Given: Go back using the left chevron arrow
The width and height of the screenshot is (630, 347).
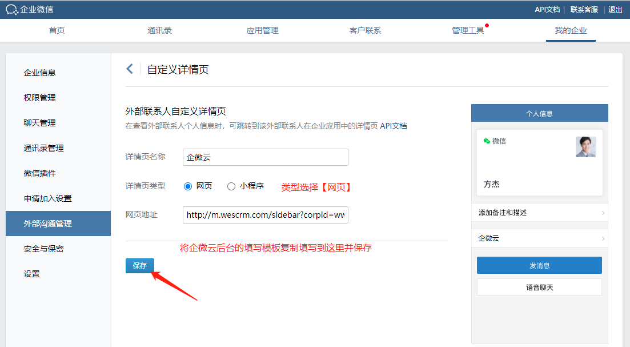Looking at the screenshot, I should tap(130, 69).
